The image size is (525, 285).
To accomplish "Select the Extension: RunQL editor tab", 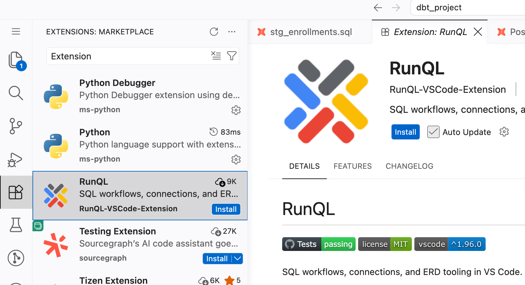I will click(x=429, y=32).
